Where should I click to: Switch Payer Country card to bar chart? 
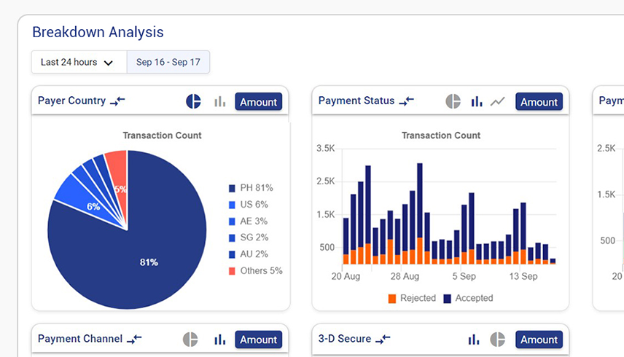click(219, 102)
